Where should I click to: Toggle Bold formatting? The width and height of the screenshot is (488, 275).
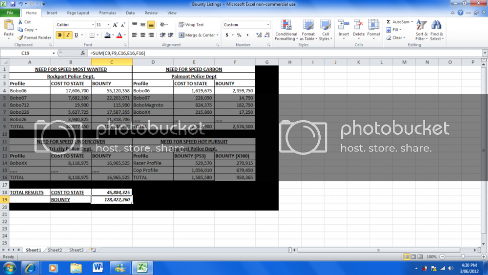[60, 35]
